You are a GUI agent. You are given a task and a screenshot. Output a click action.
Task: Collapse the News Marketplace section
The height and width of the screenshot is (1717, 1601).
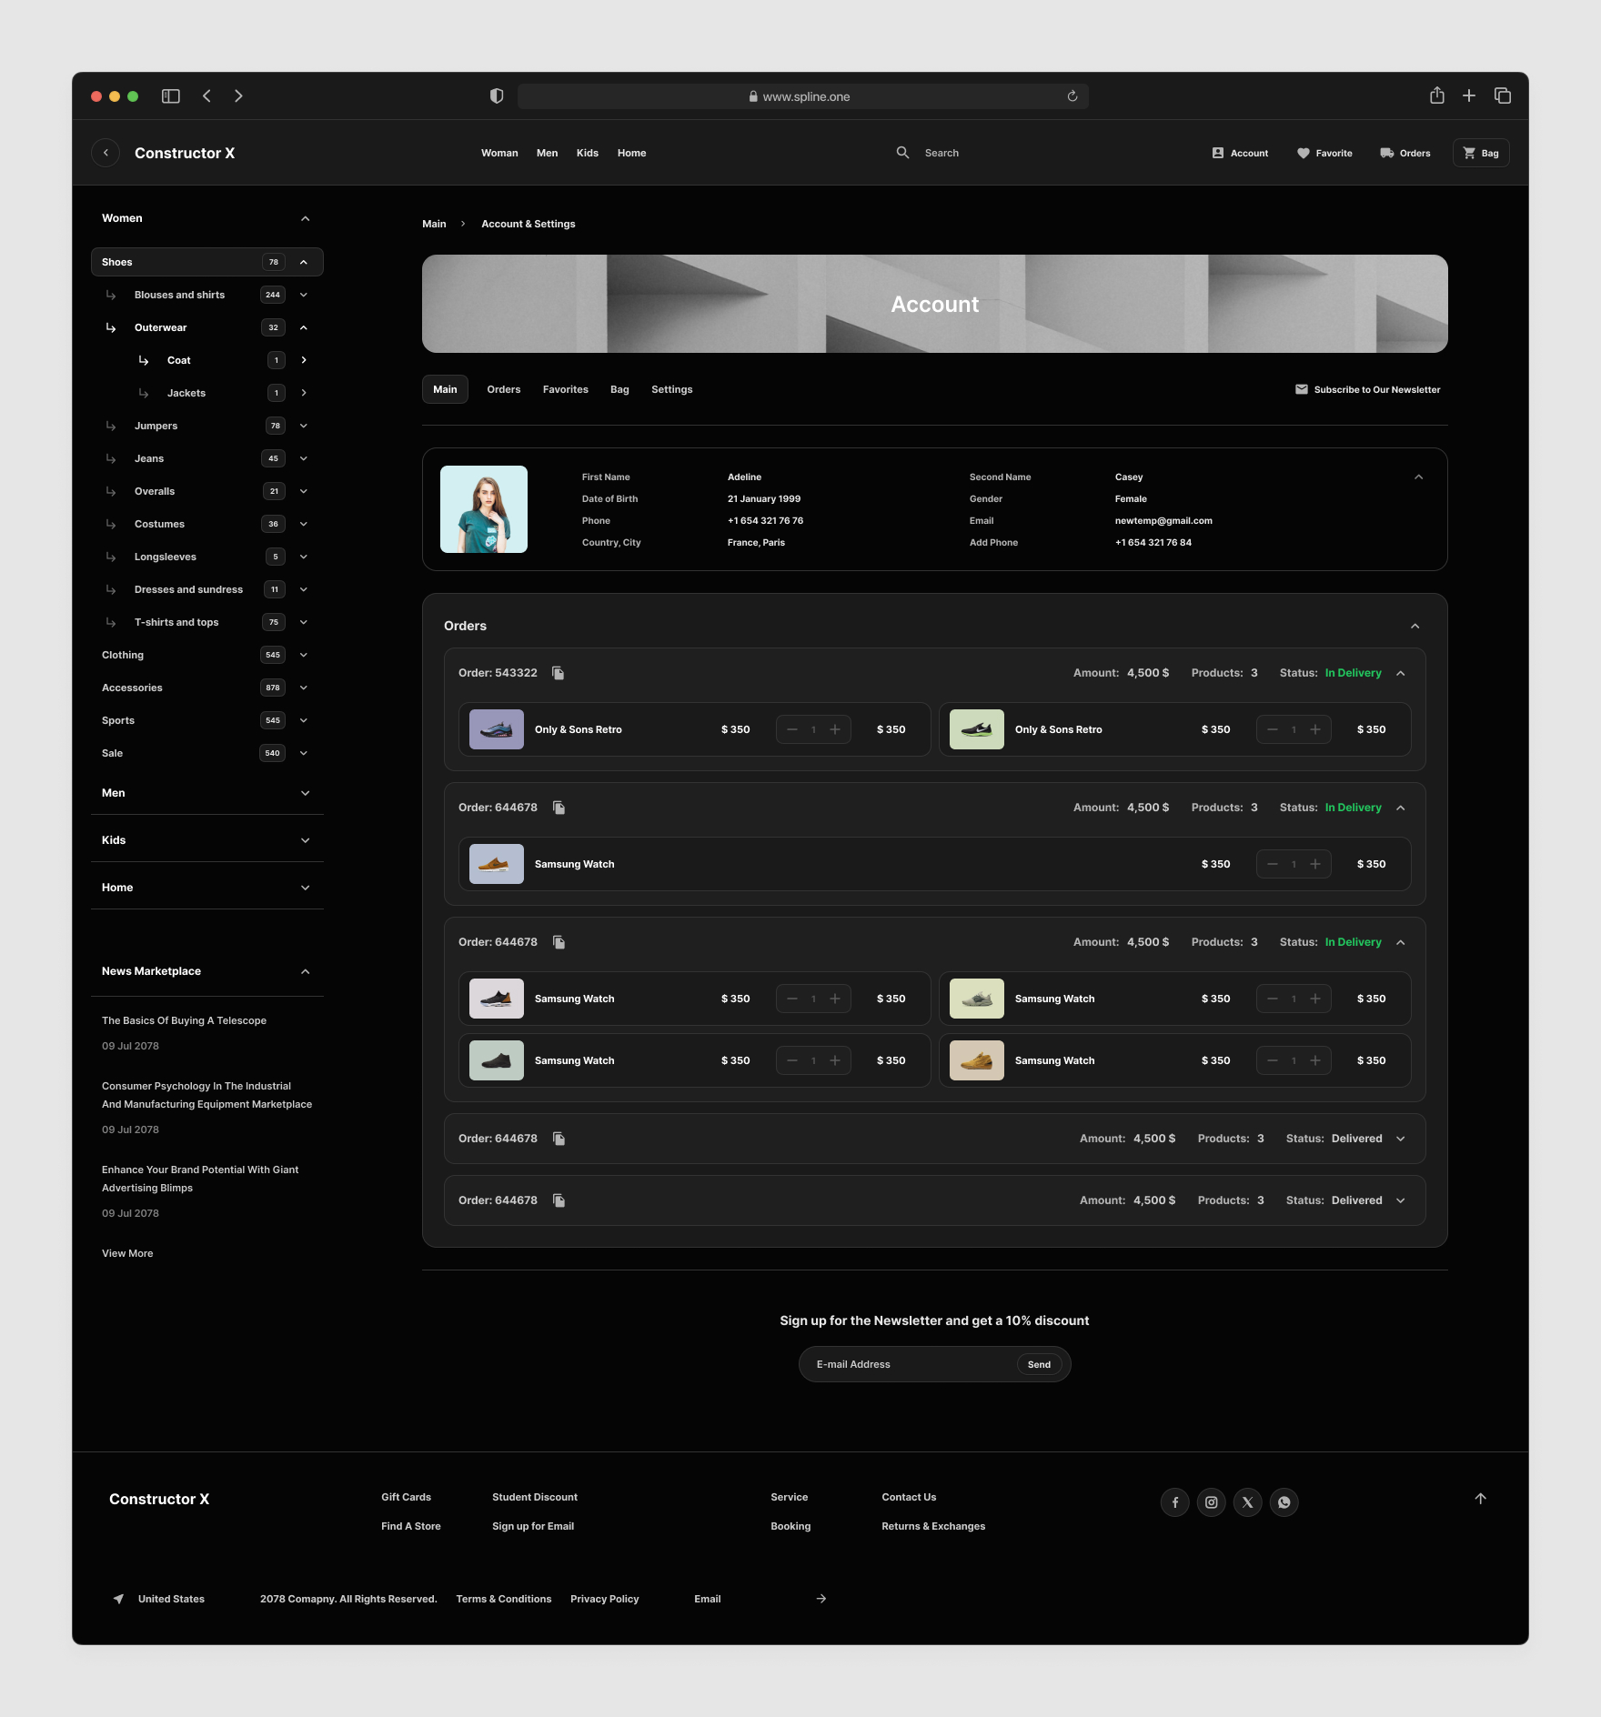coord(306,971)
